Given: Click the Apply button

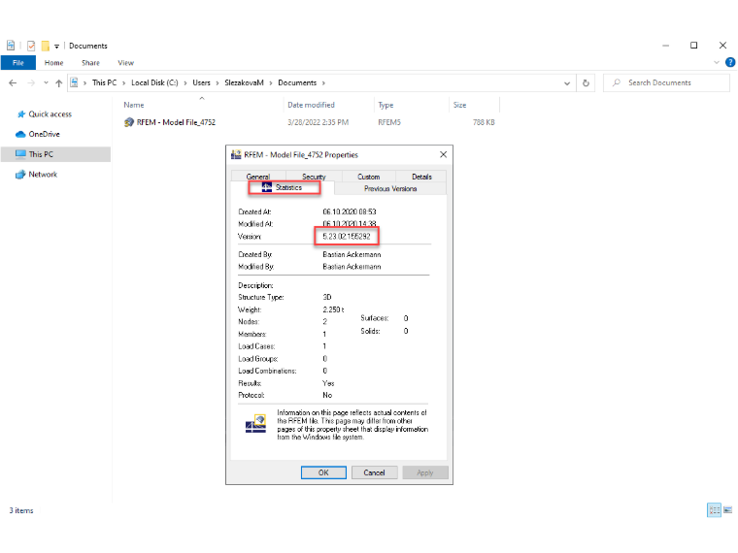Looking at the screenshot, I should pyautogui.click(x=425, y=472).
